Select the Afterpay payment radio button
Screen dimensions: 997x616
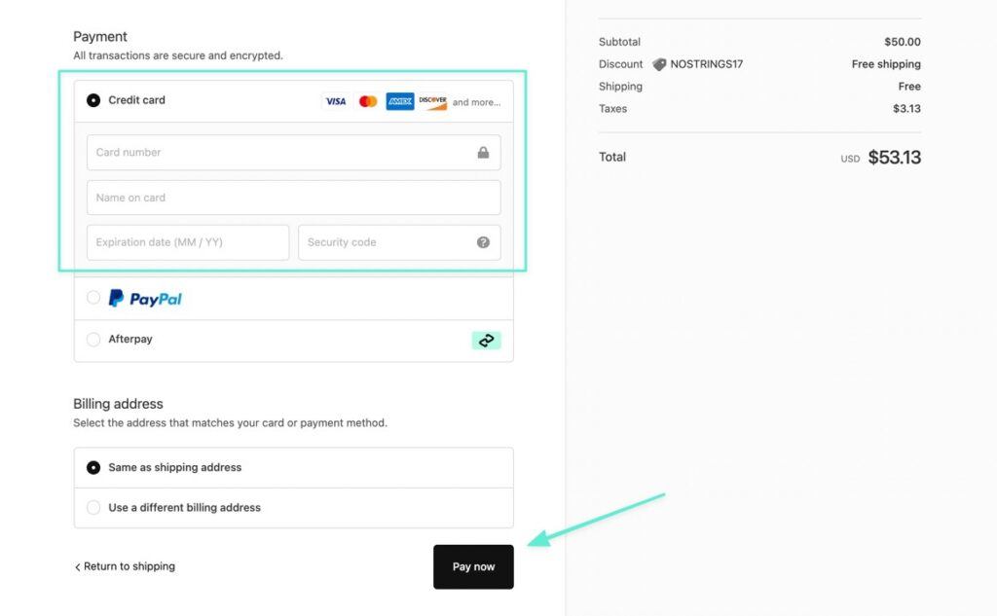click(92, 340)
